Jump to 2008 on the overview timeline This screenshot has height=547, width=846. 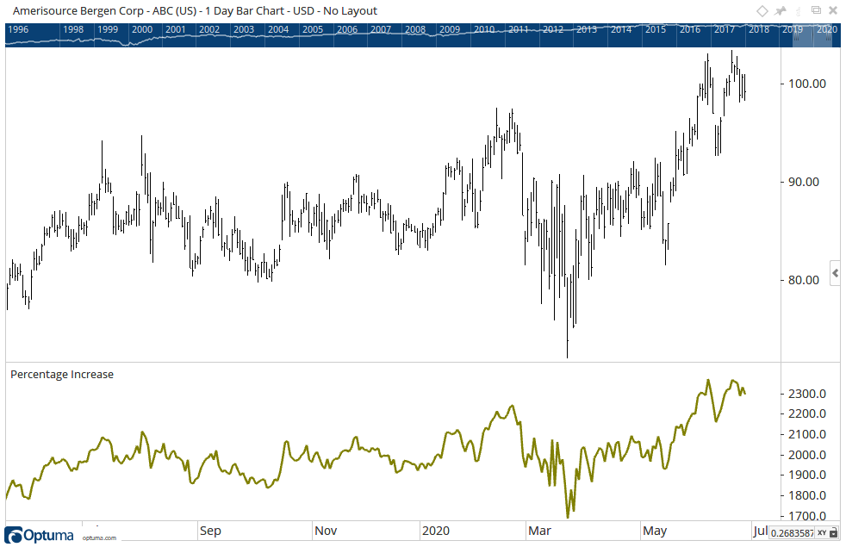(415, 29)
